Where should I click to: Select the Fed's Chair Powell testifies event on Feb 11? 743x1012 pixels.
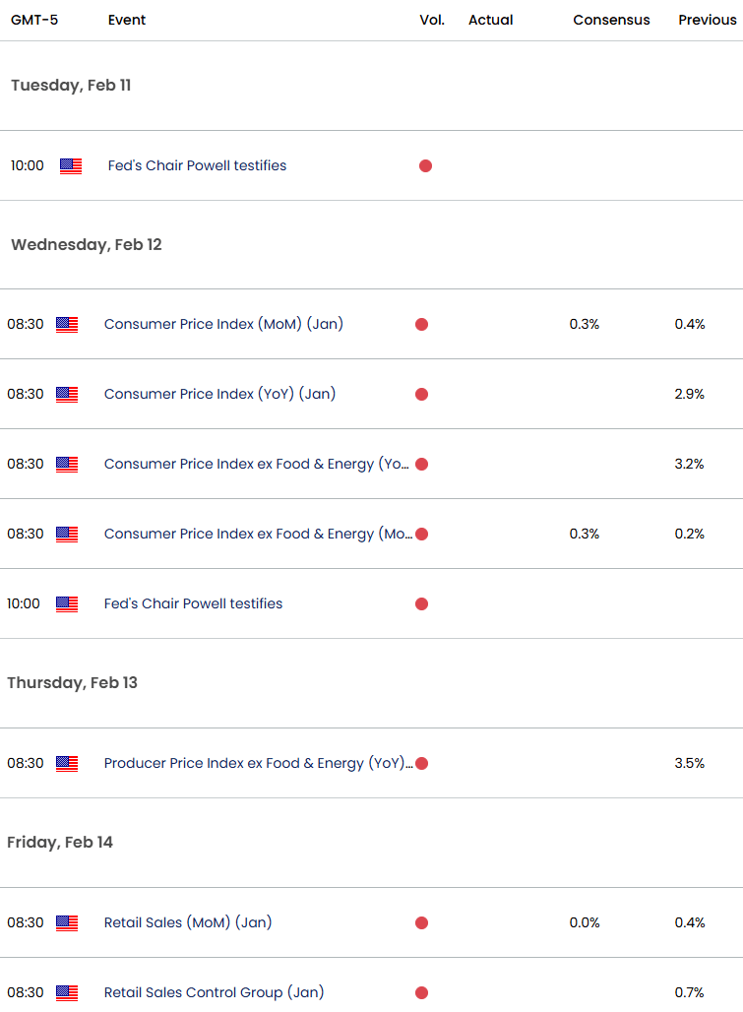point(197,166)
